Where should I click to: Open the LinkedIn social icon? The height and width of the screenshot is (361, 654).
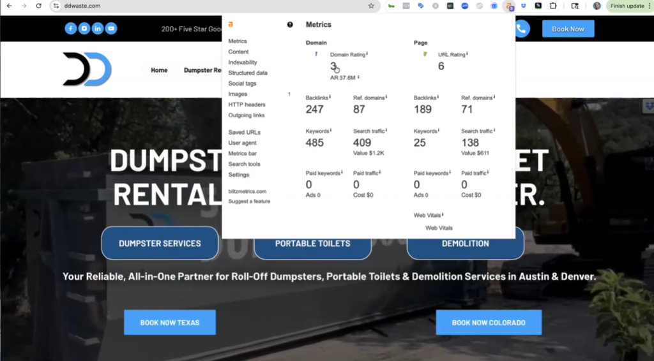[98, 29]
